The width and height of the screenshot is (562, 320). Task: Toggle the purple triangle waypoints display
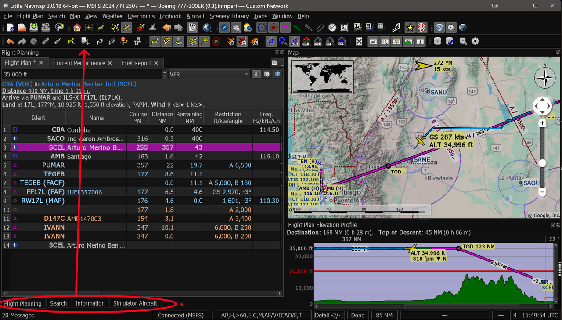[285, 28]
